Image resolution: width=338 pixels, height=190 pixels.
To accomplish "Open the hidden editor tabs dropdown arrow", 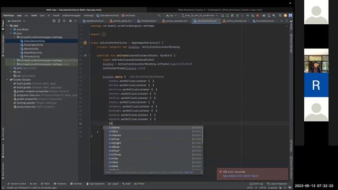I will pyautogui.click(x=281, y=21).
